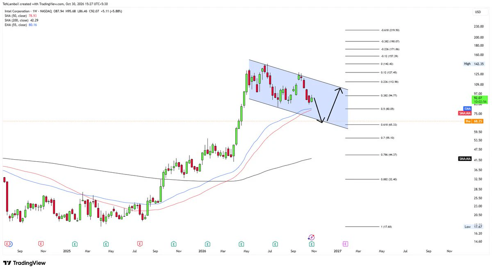Click the green earnings marker beside the 2026 label
Viewport: 492px width, 271px height.
208,244
